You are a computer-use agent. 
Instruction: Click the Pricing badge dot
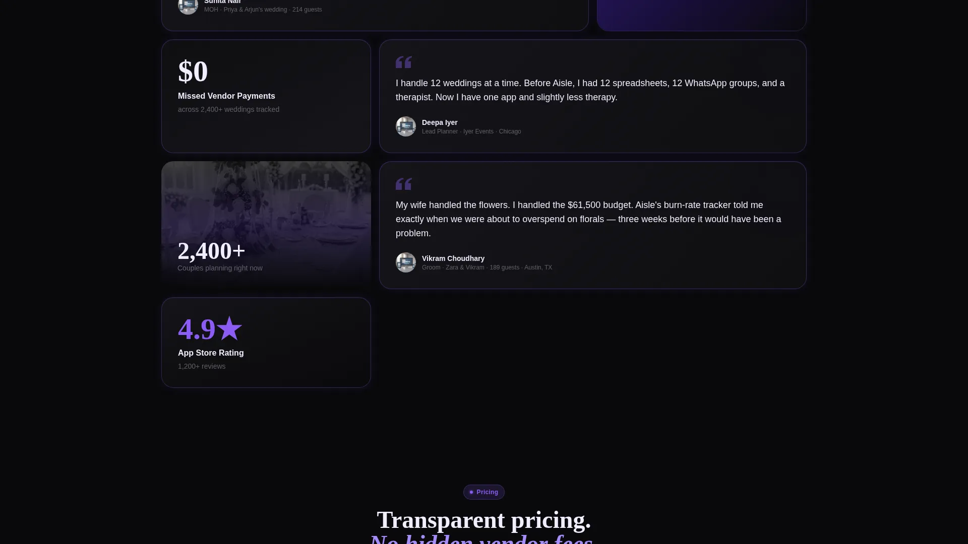[471, 492]
